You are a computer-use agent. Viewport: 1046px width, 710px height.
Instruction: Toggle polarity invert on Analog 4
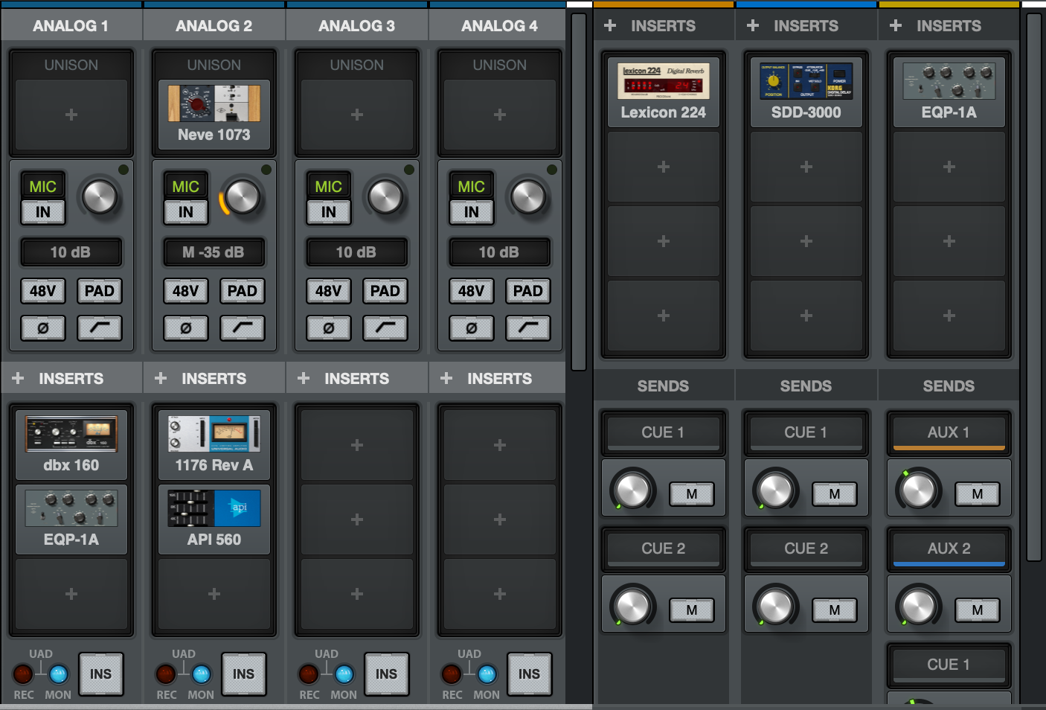pos(472,327)
